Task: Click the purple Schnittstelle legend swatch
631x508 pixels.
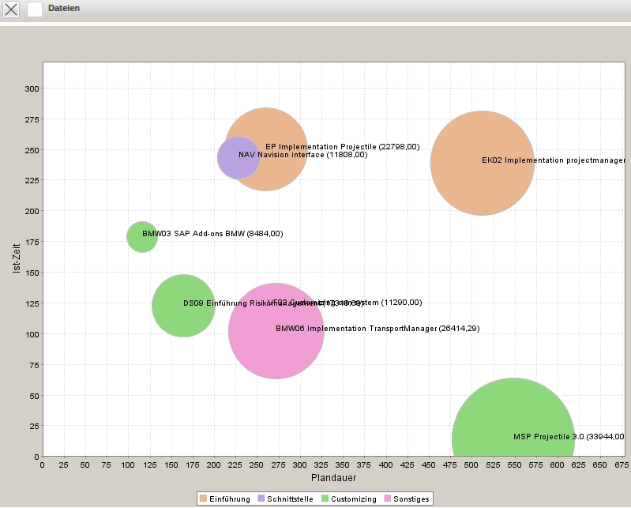Action: (261, 499)
